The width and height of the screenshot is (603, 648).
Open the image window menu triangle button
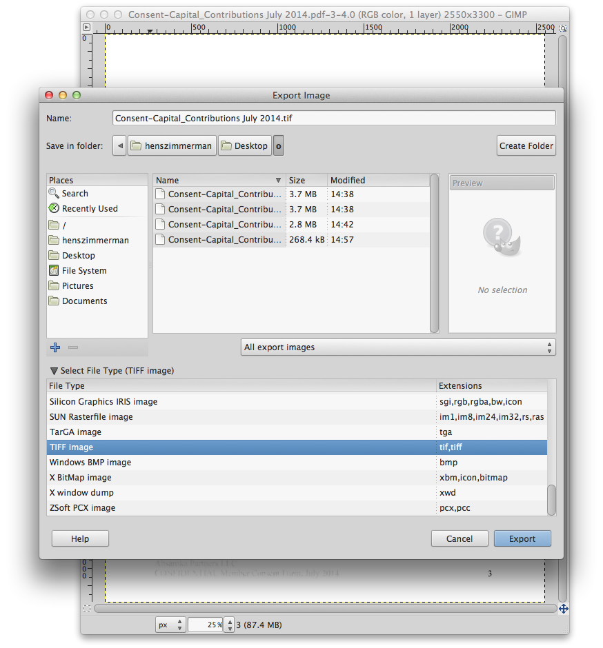[87, 27]
